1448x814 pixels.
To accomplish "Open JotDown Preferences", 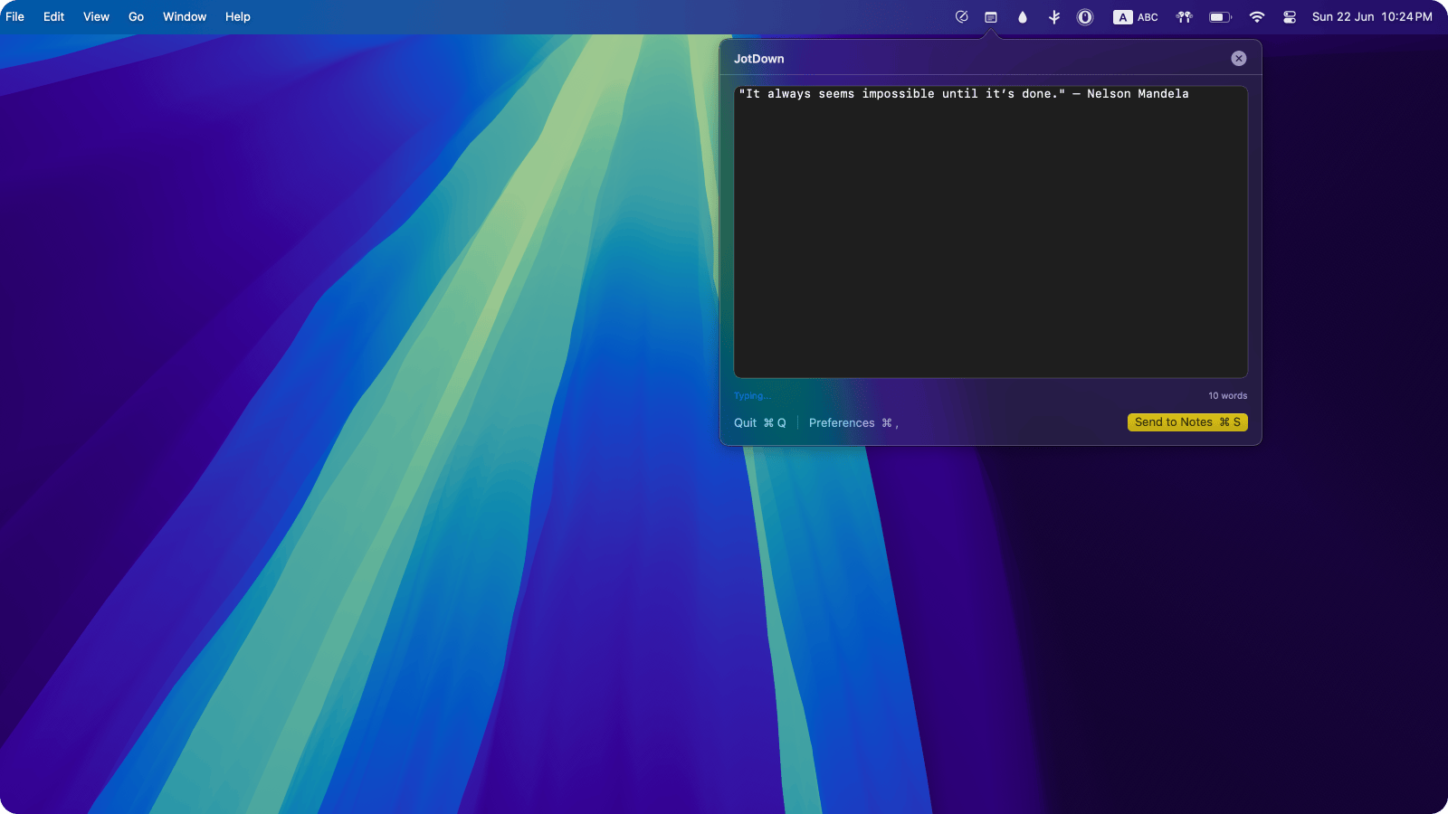I will (853, 423).
